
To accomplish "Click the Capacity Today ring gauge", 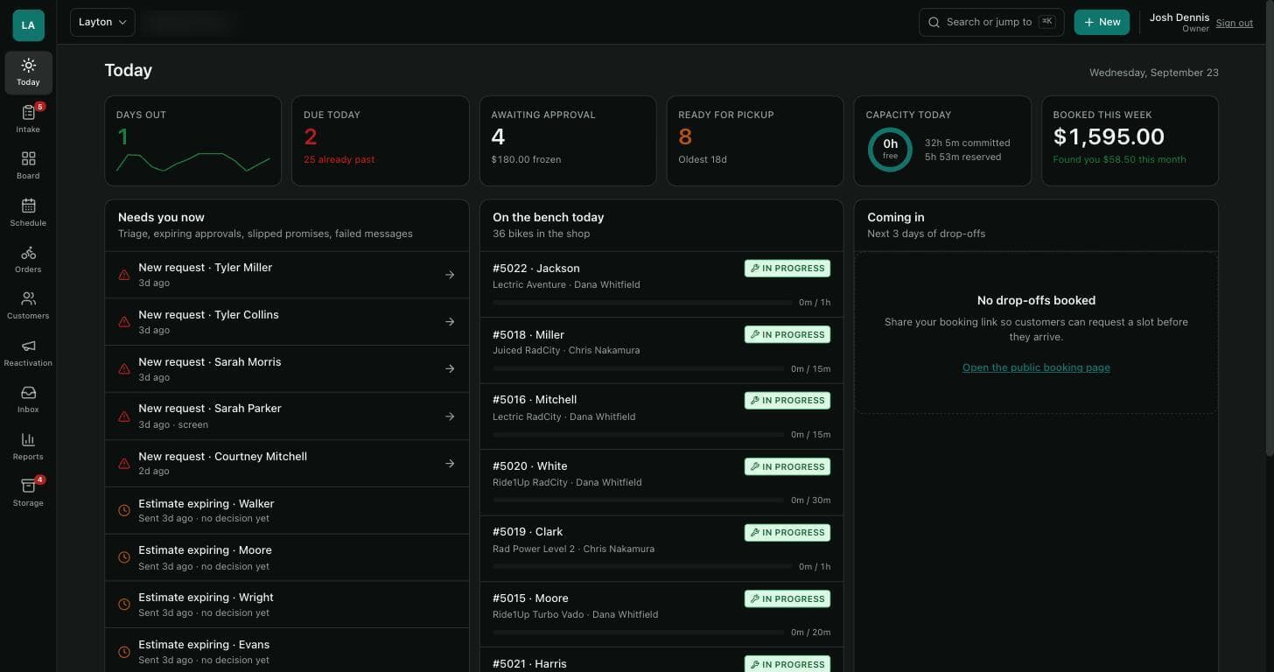I will click(890, 150).
